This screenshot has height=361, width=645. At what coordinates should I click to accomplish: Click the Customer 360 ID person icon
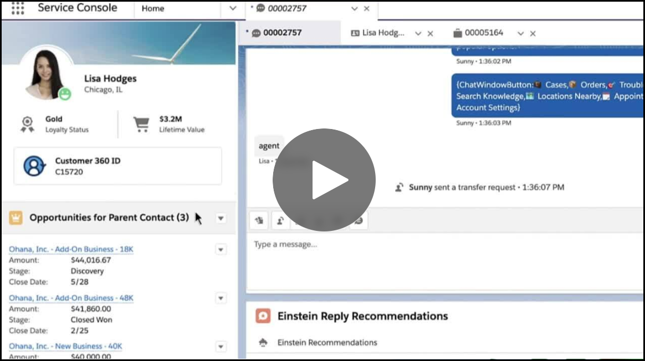click(34, 166)
